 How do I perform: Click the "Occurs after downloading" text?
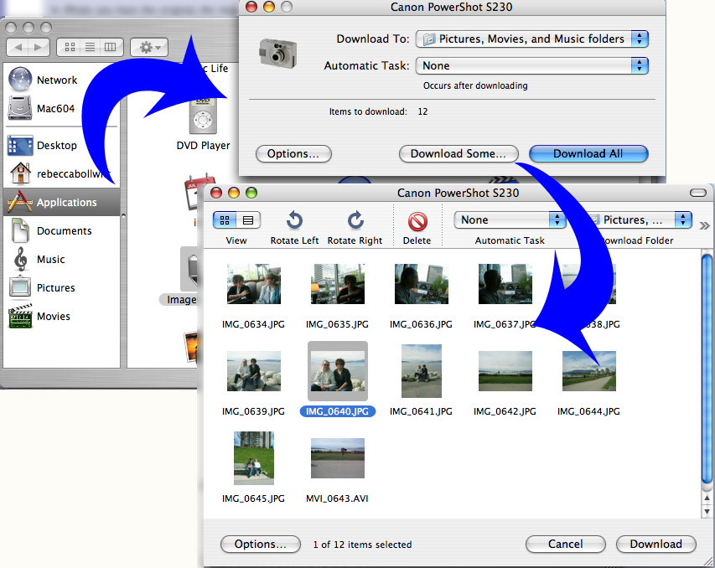(x=475, y=85)
